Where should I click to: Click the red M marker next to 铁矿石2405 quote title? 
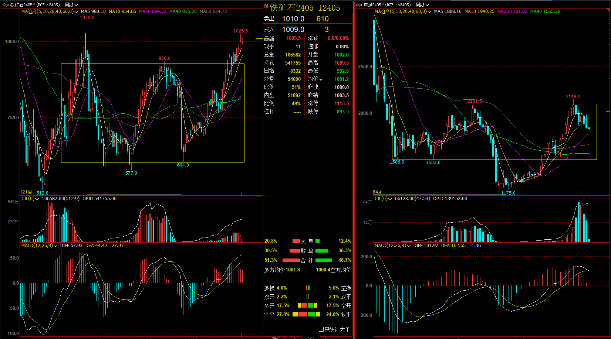coord(266,6)
